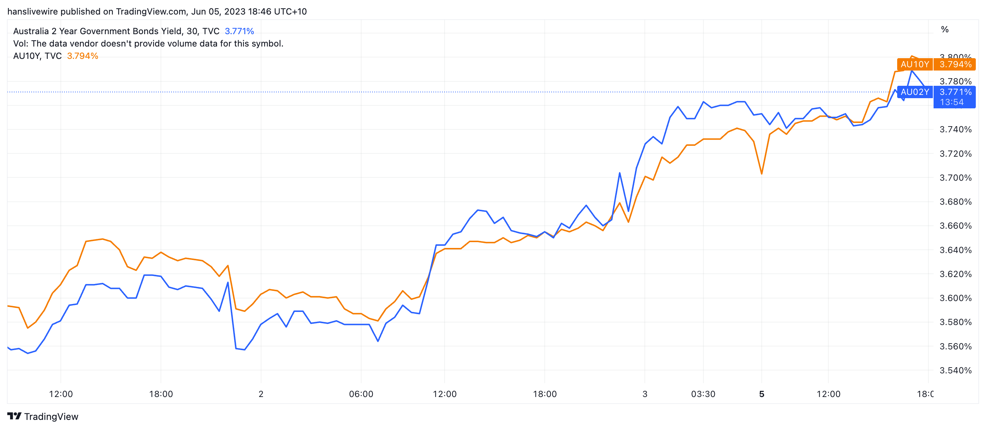Click the orange 3.794% legend value
The height and width of the screenshot is (429, 986).
click(x=83, y=56)
